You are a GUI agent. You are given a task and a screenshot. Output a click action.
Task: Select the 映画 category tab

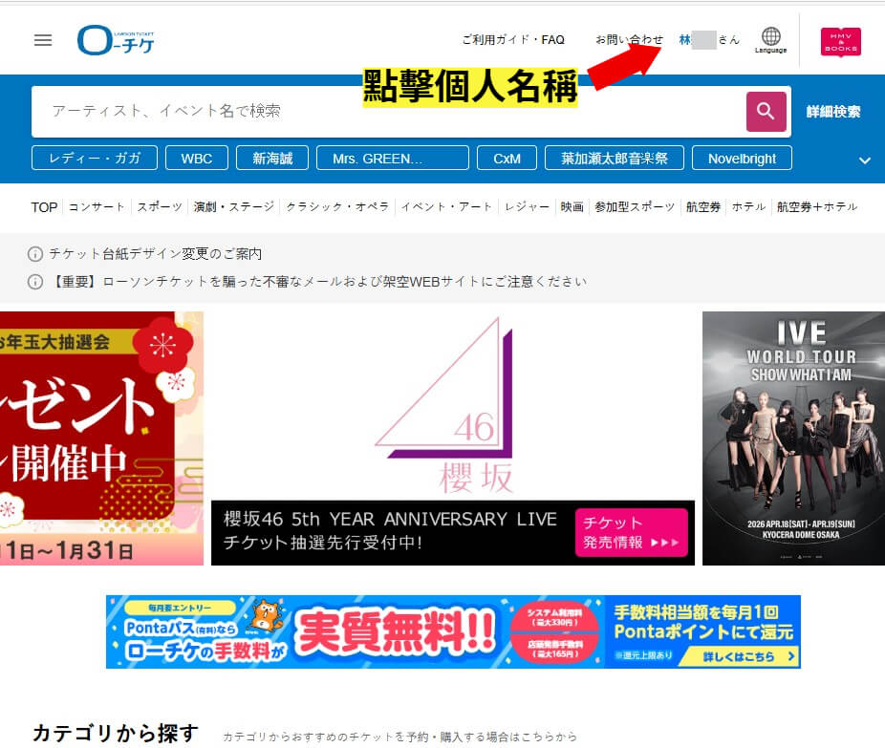(572, 206)
